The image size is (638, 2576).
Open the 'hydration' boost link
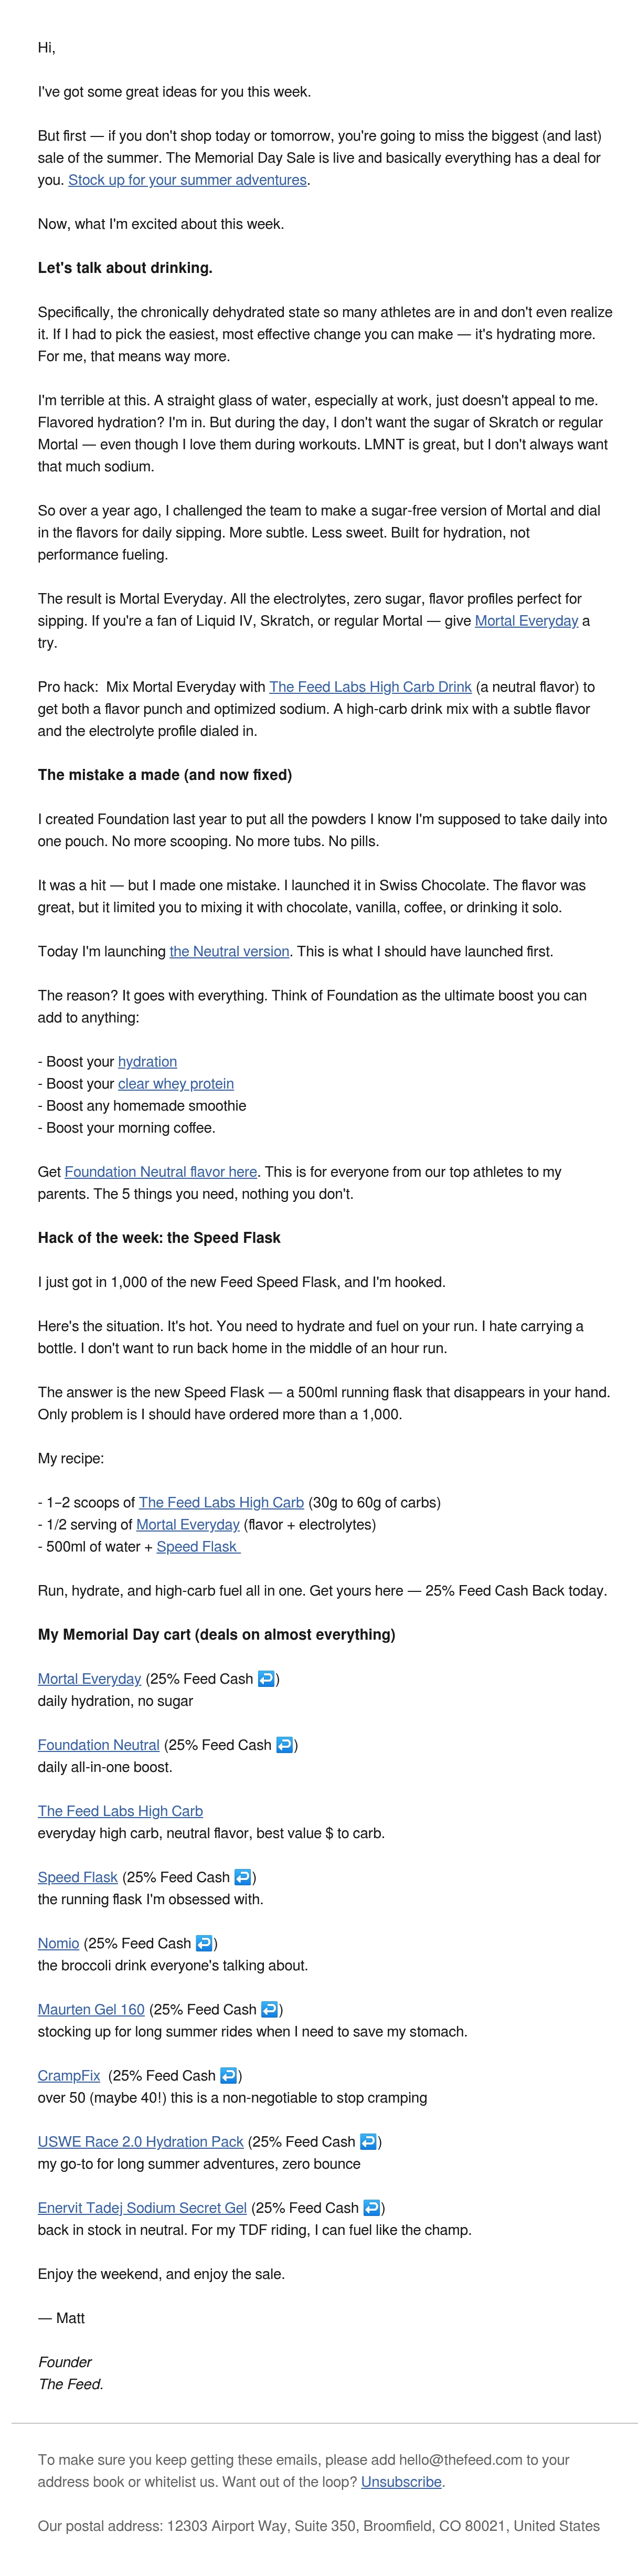[x=147, y=1061]
